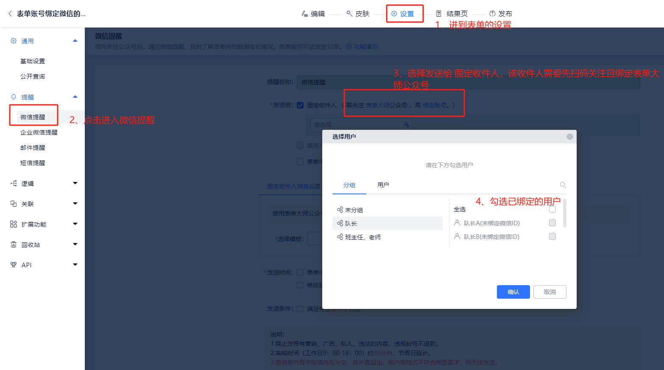Click the back arrow beside form title

coord(10,14)
